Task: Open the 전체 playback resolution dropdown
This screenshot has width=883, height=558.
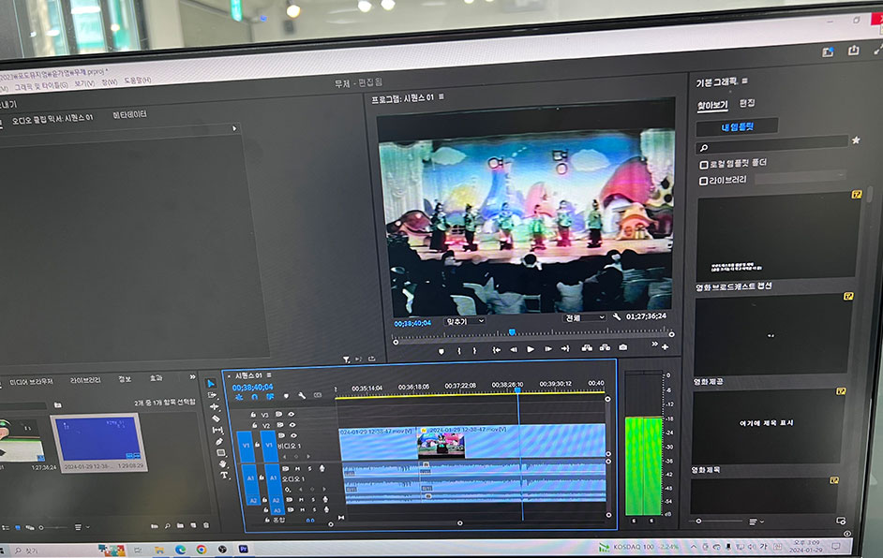Action: (x=584, y=318)
